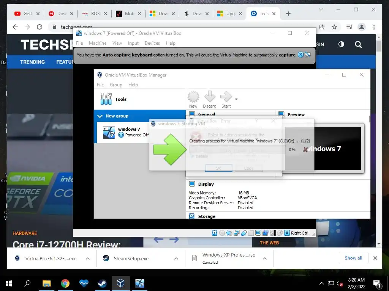Click the recording indicator icon in VM status bar
Image resolution: width=389 pixels, height=291 pixels.
[x=265, y=233]
